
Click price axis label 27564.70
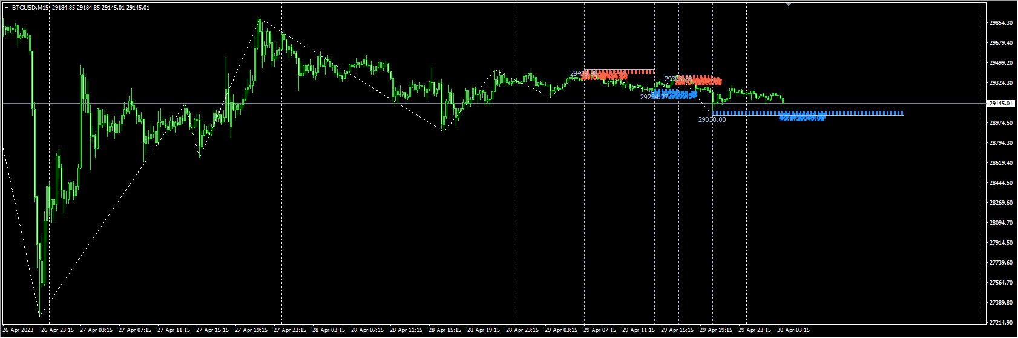[x=1000, y=283]
